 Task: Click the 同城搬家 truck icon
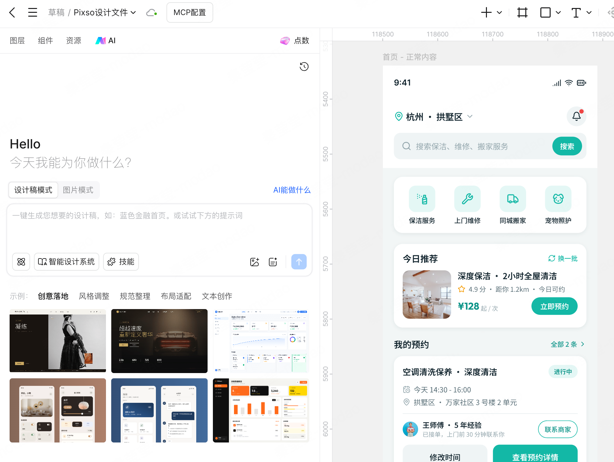513,199
